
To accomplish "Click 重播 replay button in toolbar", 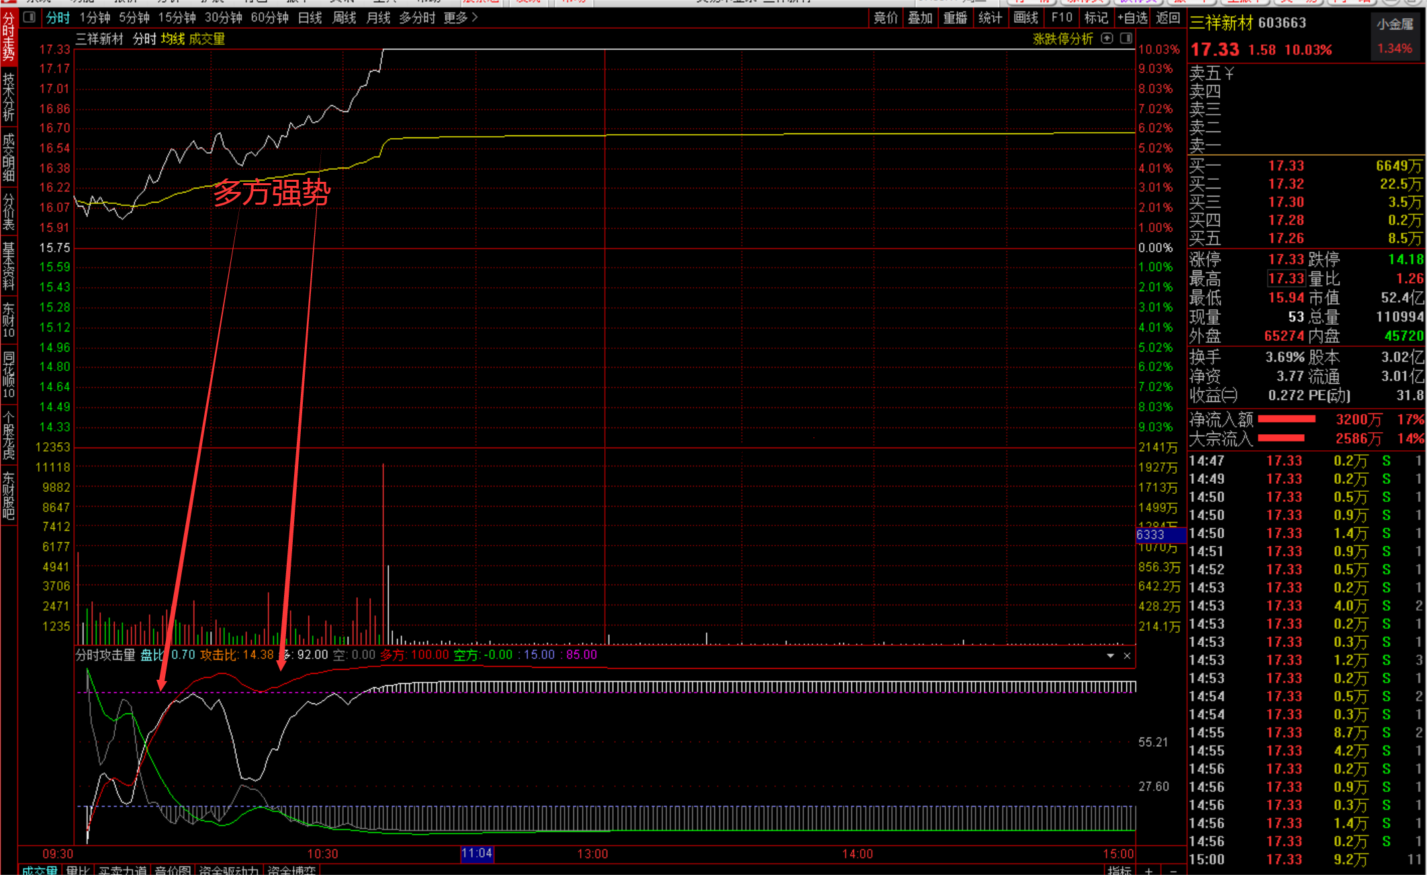I will coord(955,18).
